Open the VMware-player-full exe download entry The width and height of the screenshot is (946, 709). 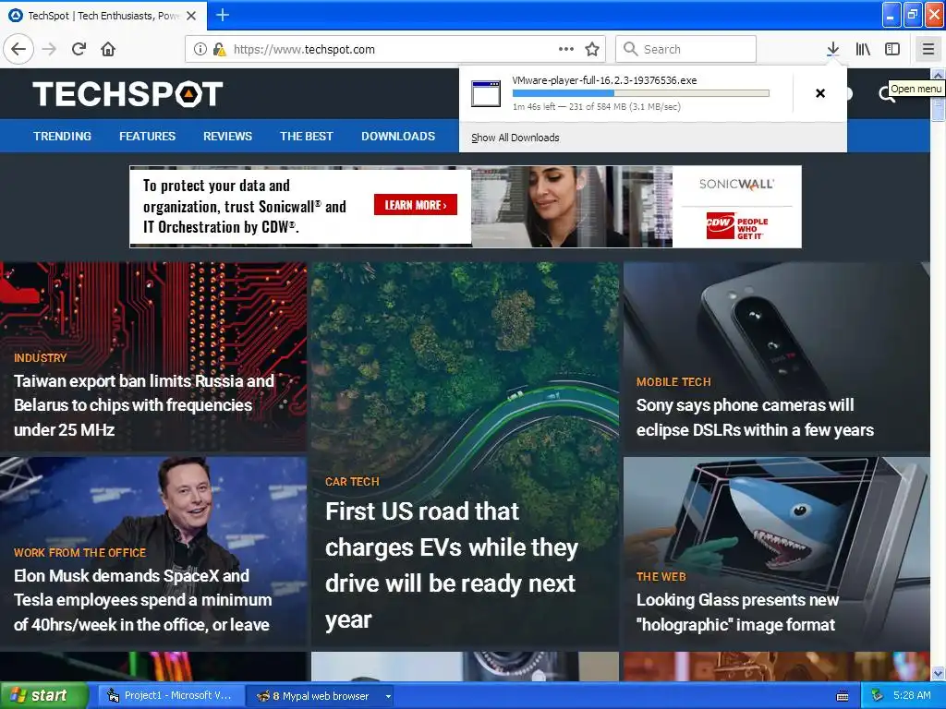pos(626,93)
